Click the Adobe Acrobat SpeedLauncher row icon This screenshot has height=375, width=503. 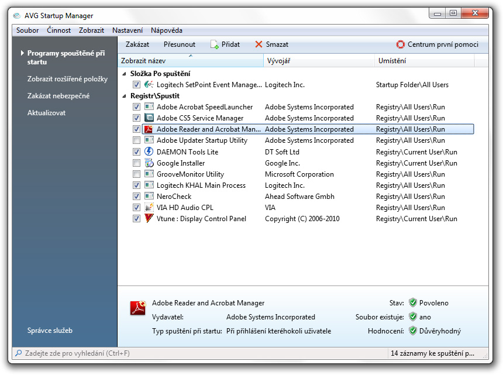(149, 107)
